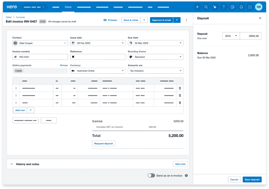Open the three-dot more options menu

tap(186, 20)
